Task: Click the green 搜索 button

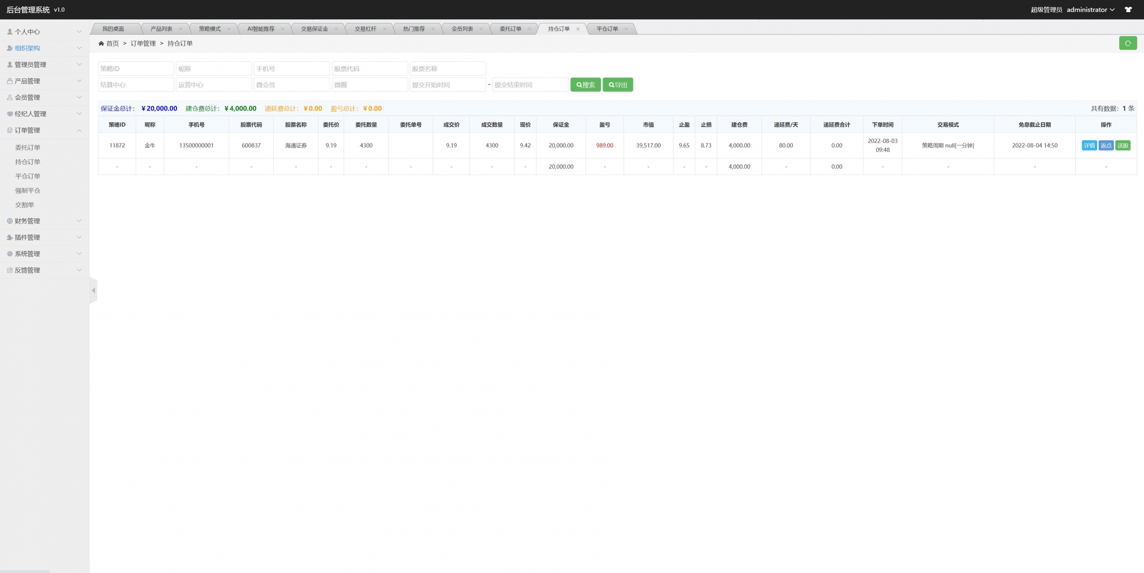Action: point(585,85)
